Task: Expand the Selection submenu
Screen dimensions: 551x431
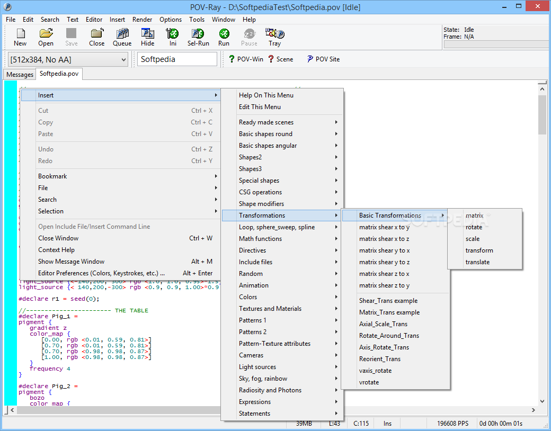Action: [121, 211]
